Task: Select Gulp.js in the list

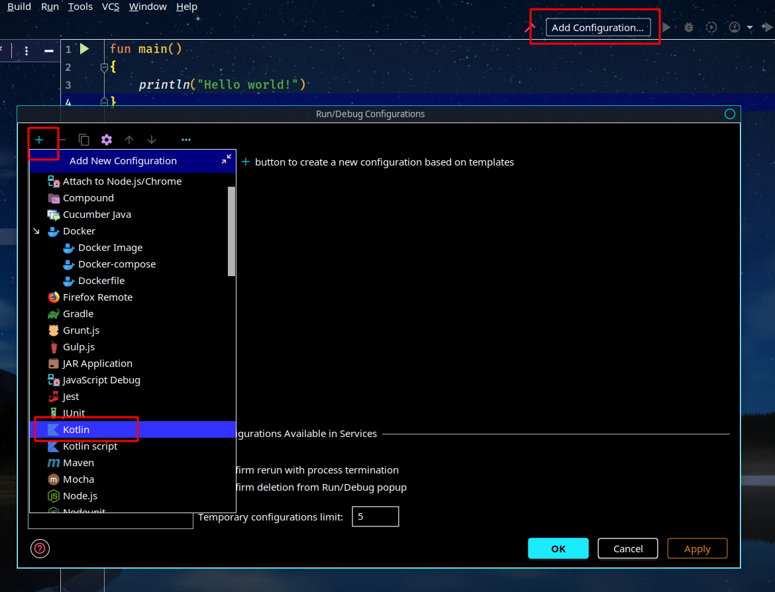Action: 132,347
